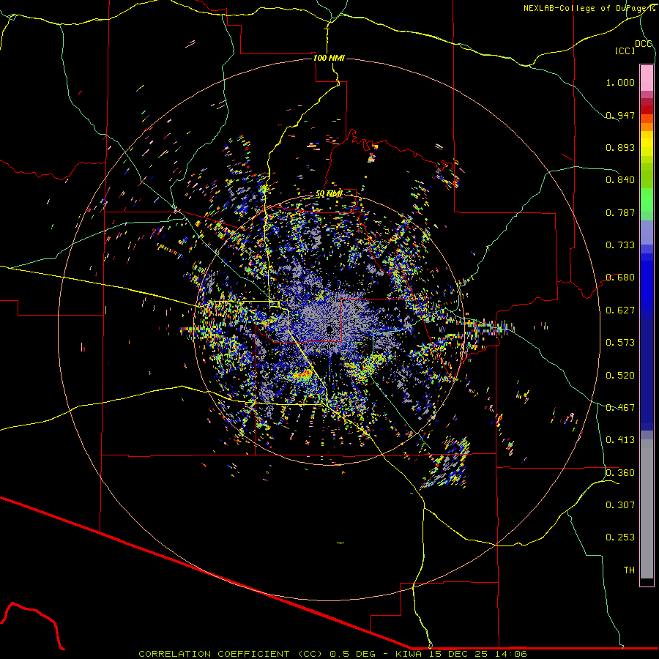Screen dimensions: 659x659
Task: Click the 0.253 legend value
Action: (620, 537)
